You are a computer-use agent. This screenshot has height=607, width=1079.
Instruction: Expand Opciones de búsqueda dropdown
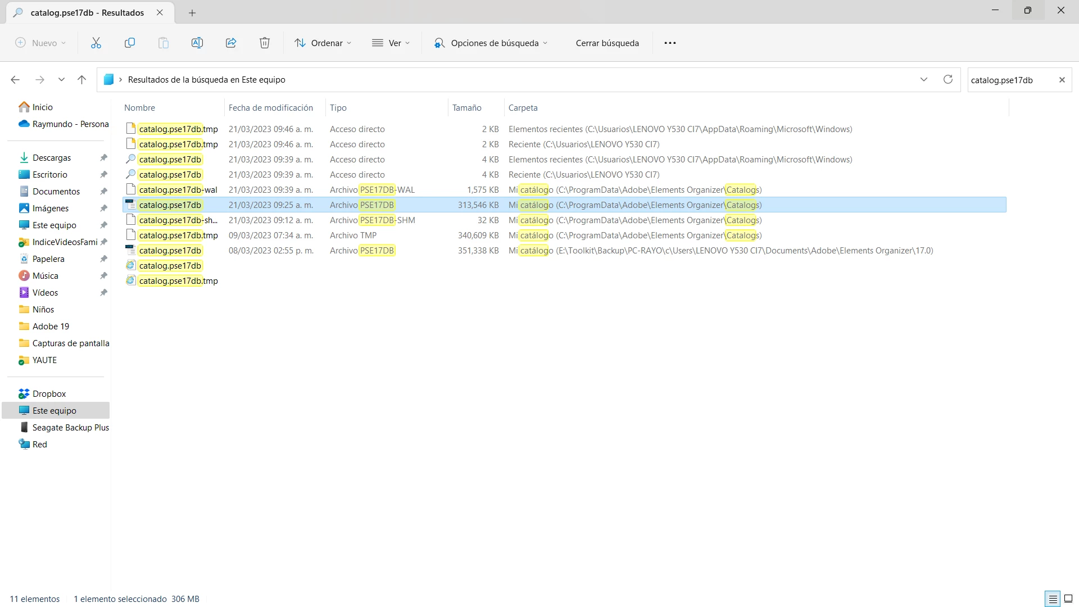pos(491,43)
